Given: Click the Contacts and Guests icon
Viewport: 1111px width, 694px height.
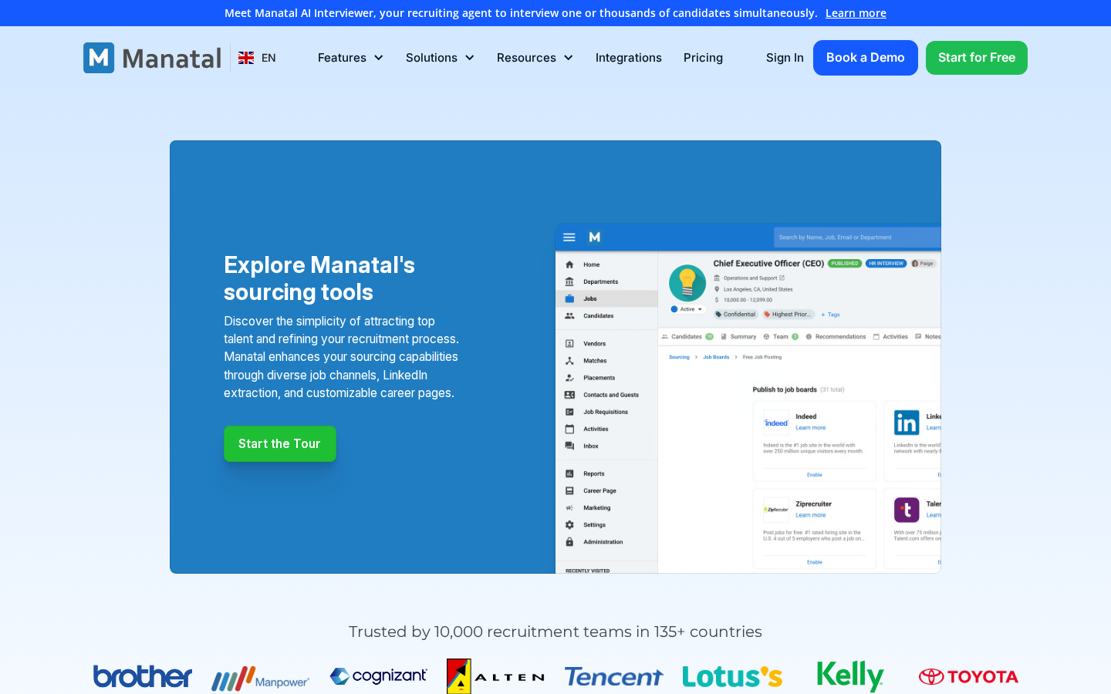Looking at the screenshot, I should tap(569, 395).
